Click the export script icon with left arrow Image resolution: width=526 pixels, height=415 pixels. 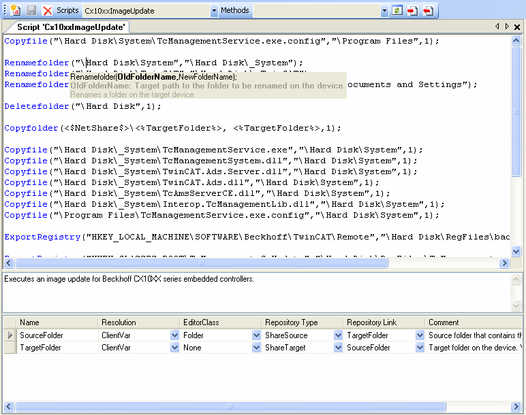pos(428,11)
